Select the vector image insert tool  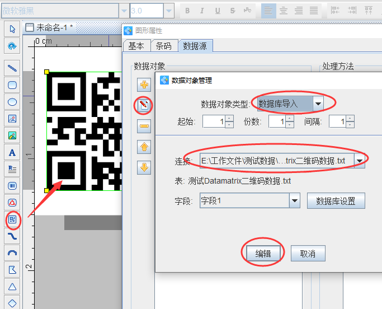(x=12, y=119)
